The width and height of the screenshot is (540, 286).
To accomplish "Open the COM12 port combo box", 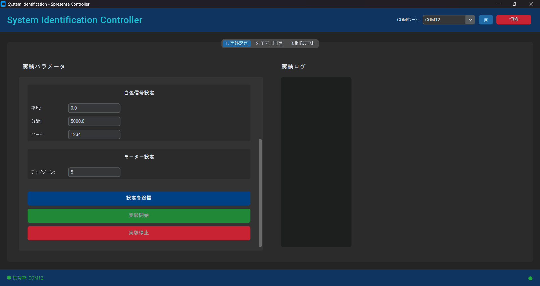I will click(444, 20).
